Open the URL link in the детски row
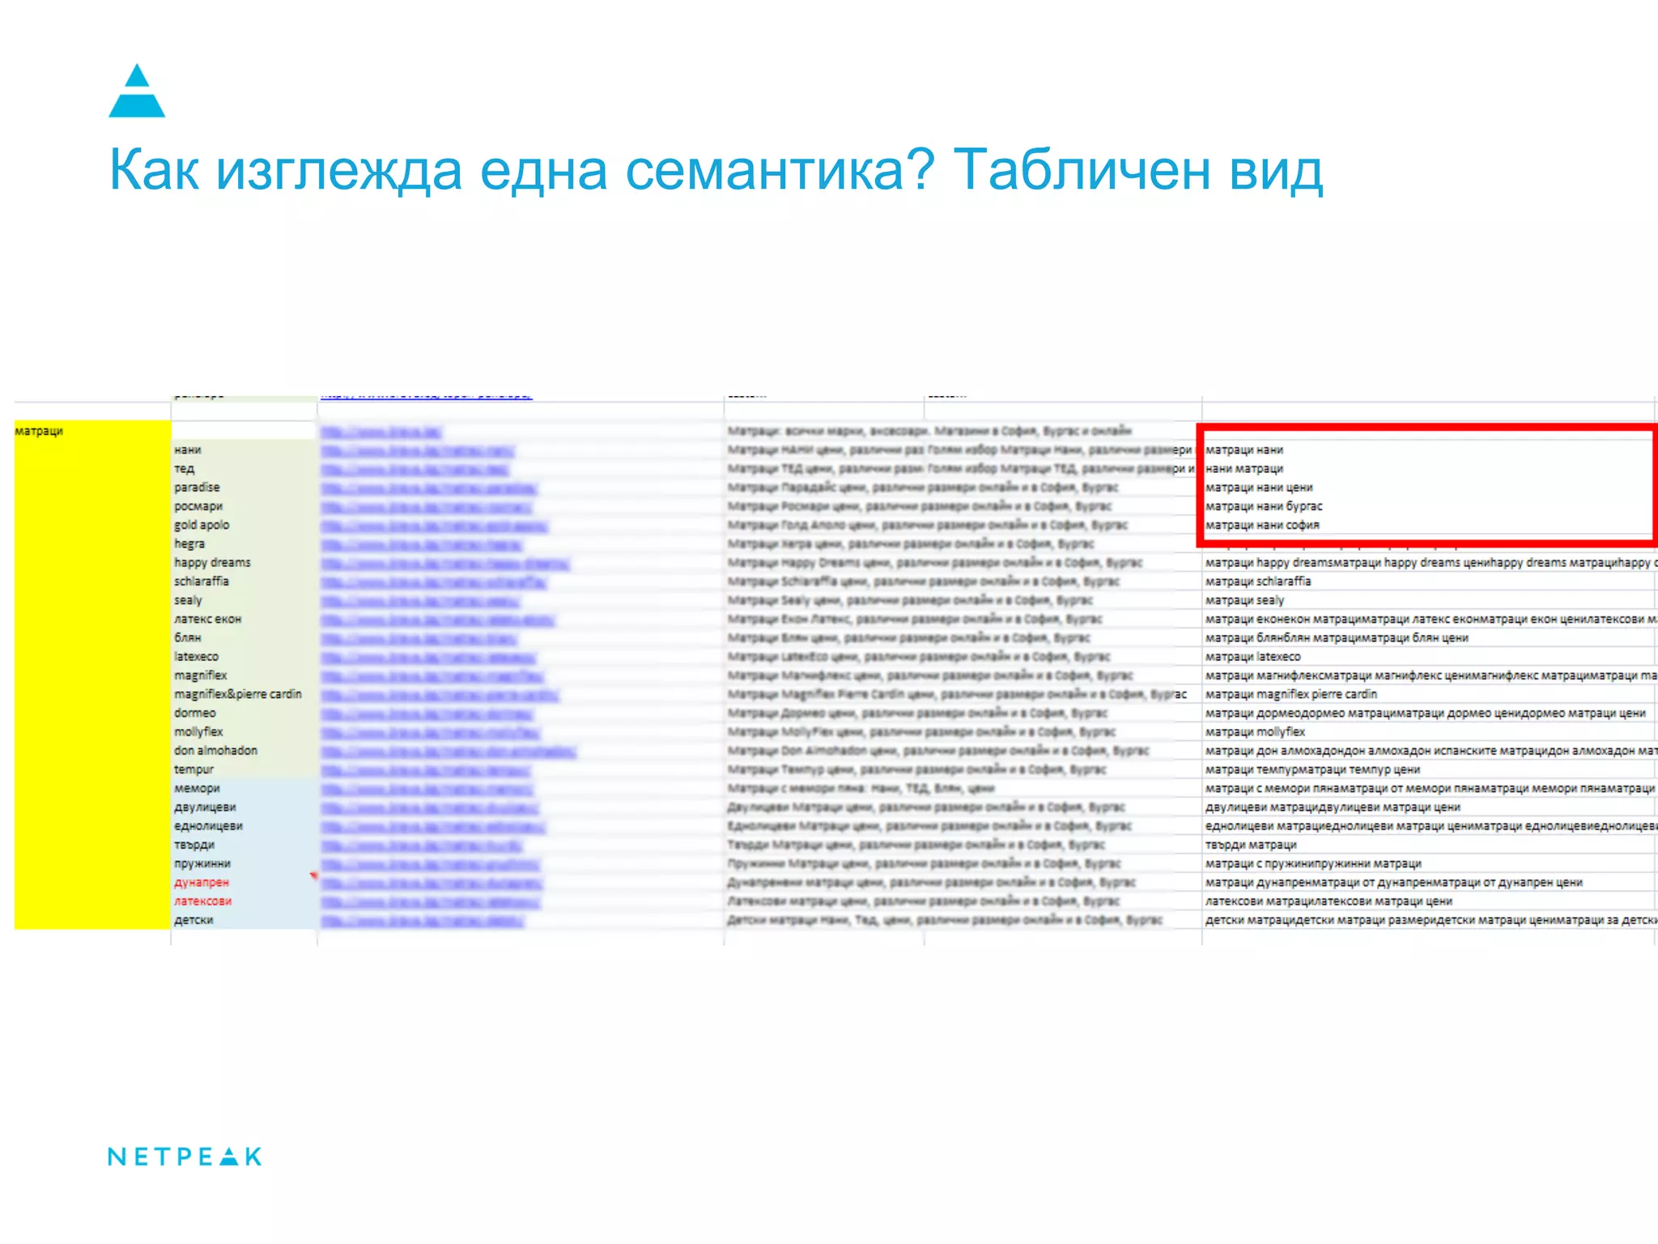Screen dimensions: 1658x1244 tap(421, 921)
